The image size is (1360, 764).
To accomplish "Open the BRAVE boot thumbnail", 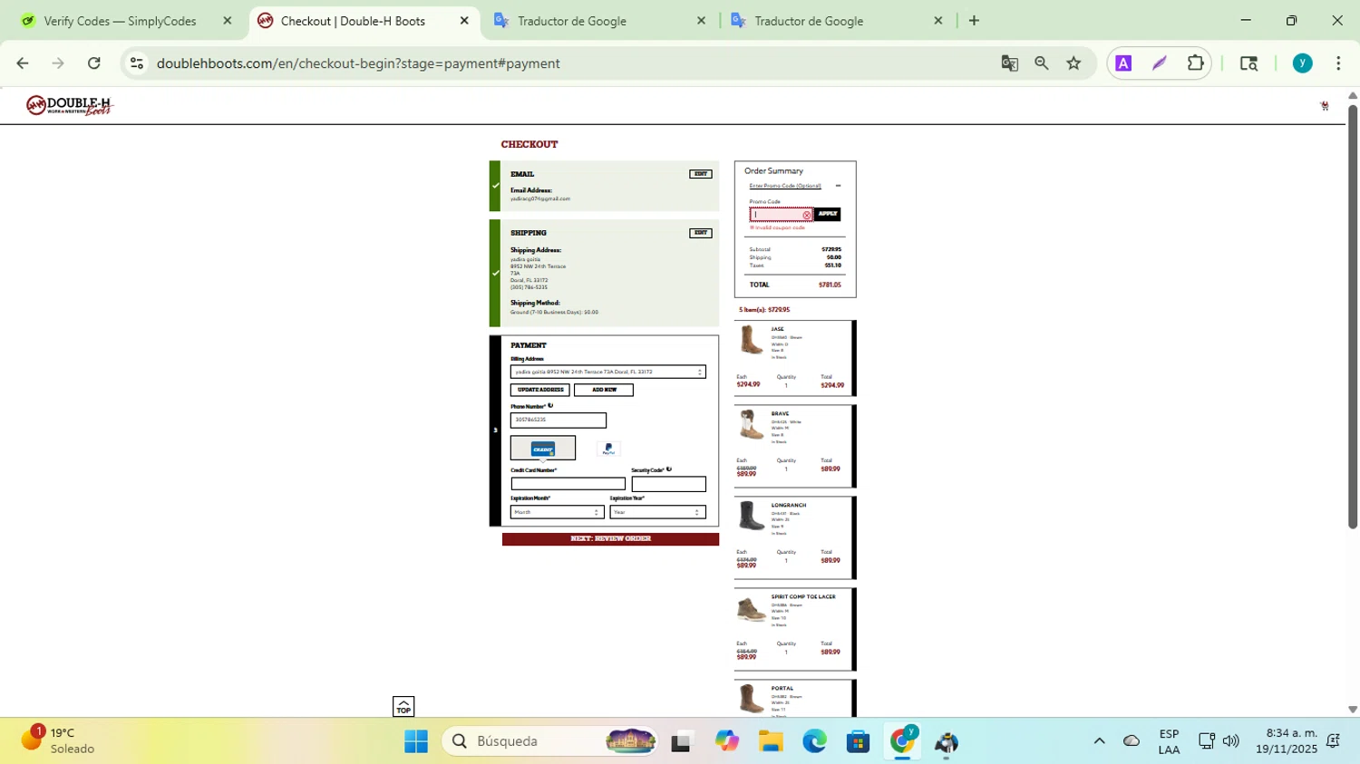I will pos(751,425).
